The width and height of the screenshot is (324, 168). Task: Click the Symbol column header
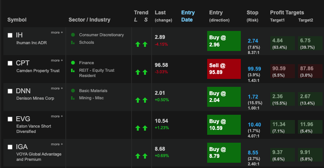click(x=17, y=20)
